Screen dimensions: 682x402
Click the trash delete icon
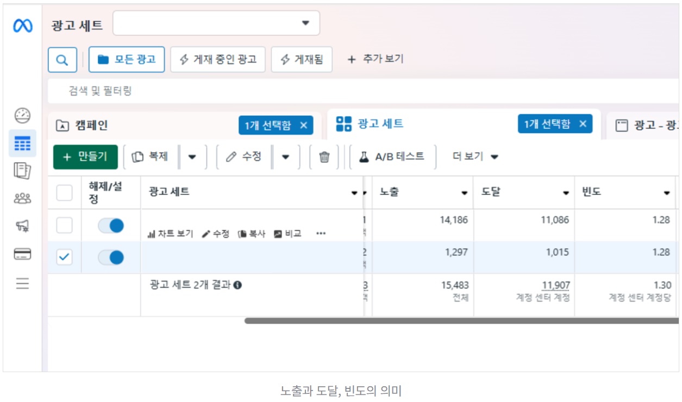[324, 157]
